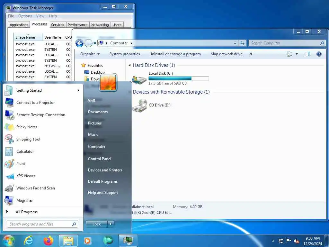Screen dimensions: 329x247
Task: Click the network tray icon
Action: pos(281,241)
